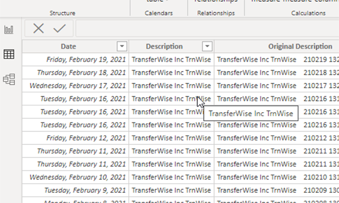
Task: Select the Tuesday, February 9, 2021 date cell
Action: click(76, 190)
